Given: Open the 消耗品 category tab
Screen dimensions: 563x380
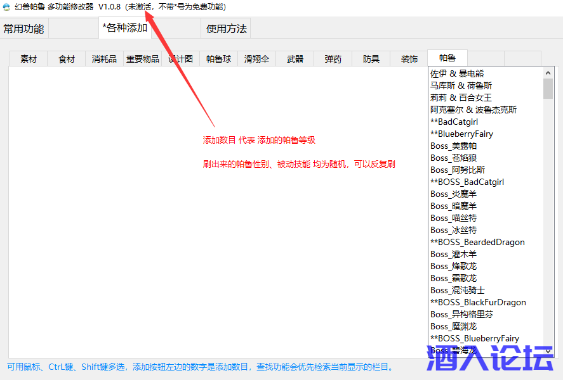Looking at the screenshot, I should coord(104,59).
